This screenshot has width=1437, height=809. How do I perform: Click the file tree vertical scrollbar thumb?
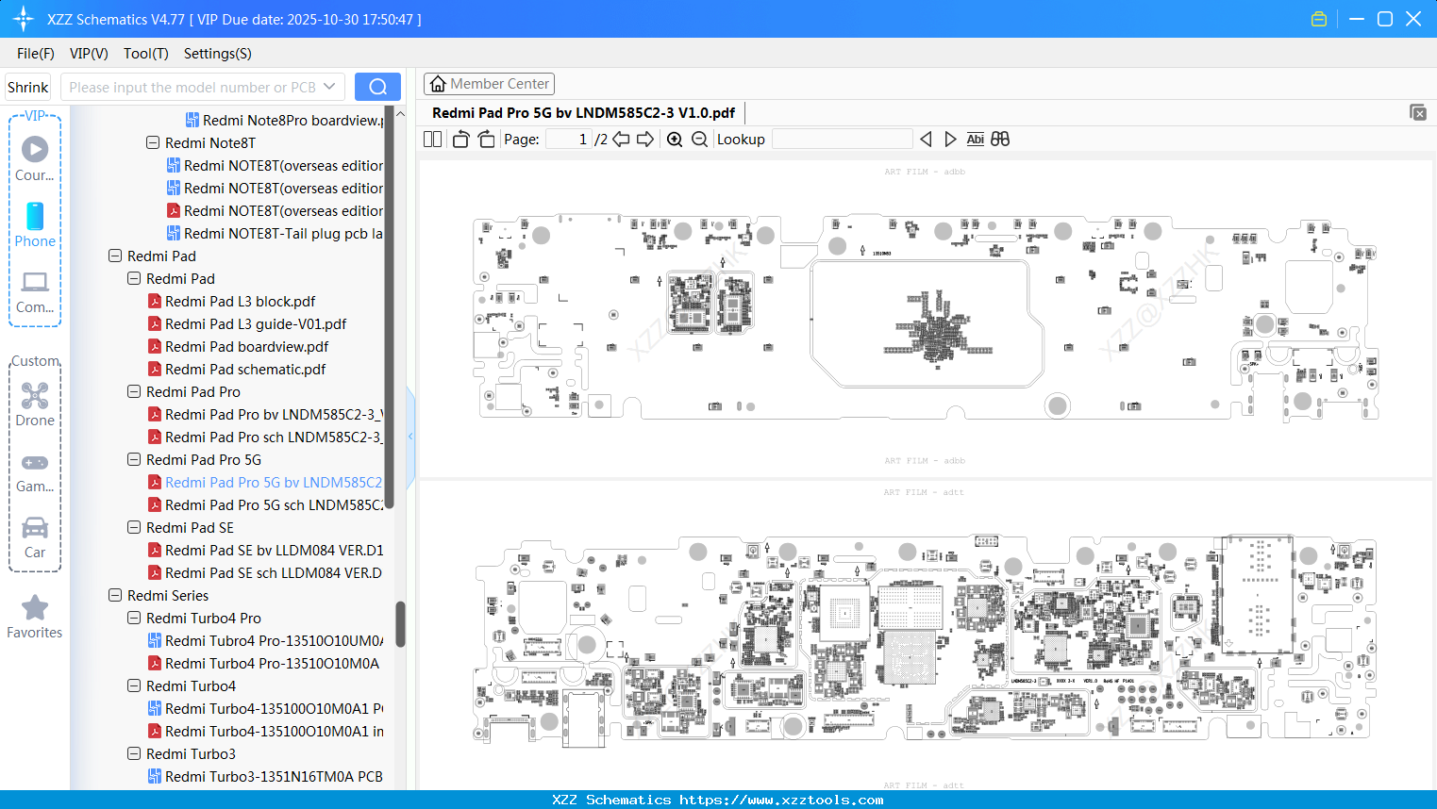click(400, 624)
